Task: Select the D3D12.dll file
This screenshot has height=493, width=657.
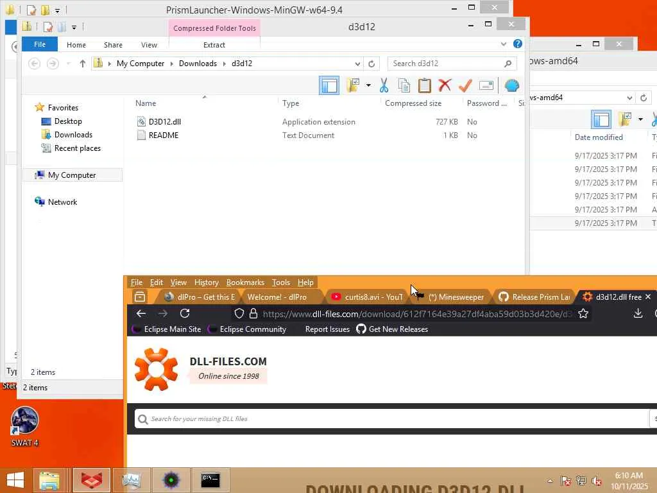Action: click(165, 121)
